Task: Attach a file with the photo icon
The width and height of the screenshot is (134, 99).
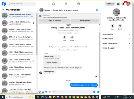Action: tap(43, 92)
